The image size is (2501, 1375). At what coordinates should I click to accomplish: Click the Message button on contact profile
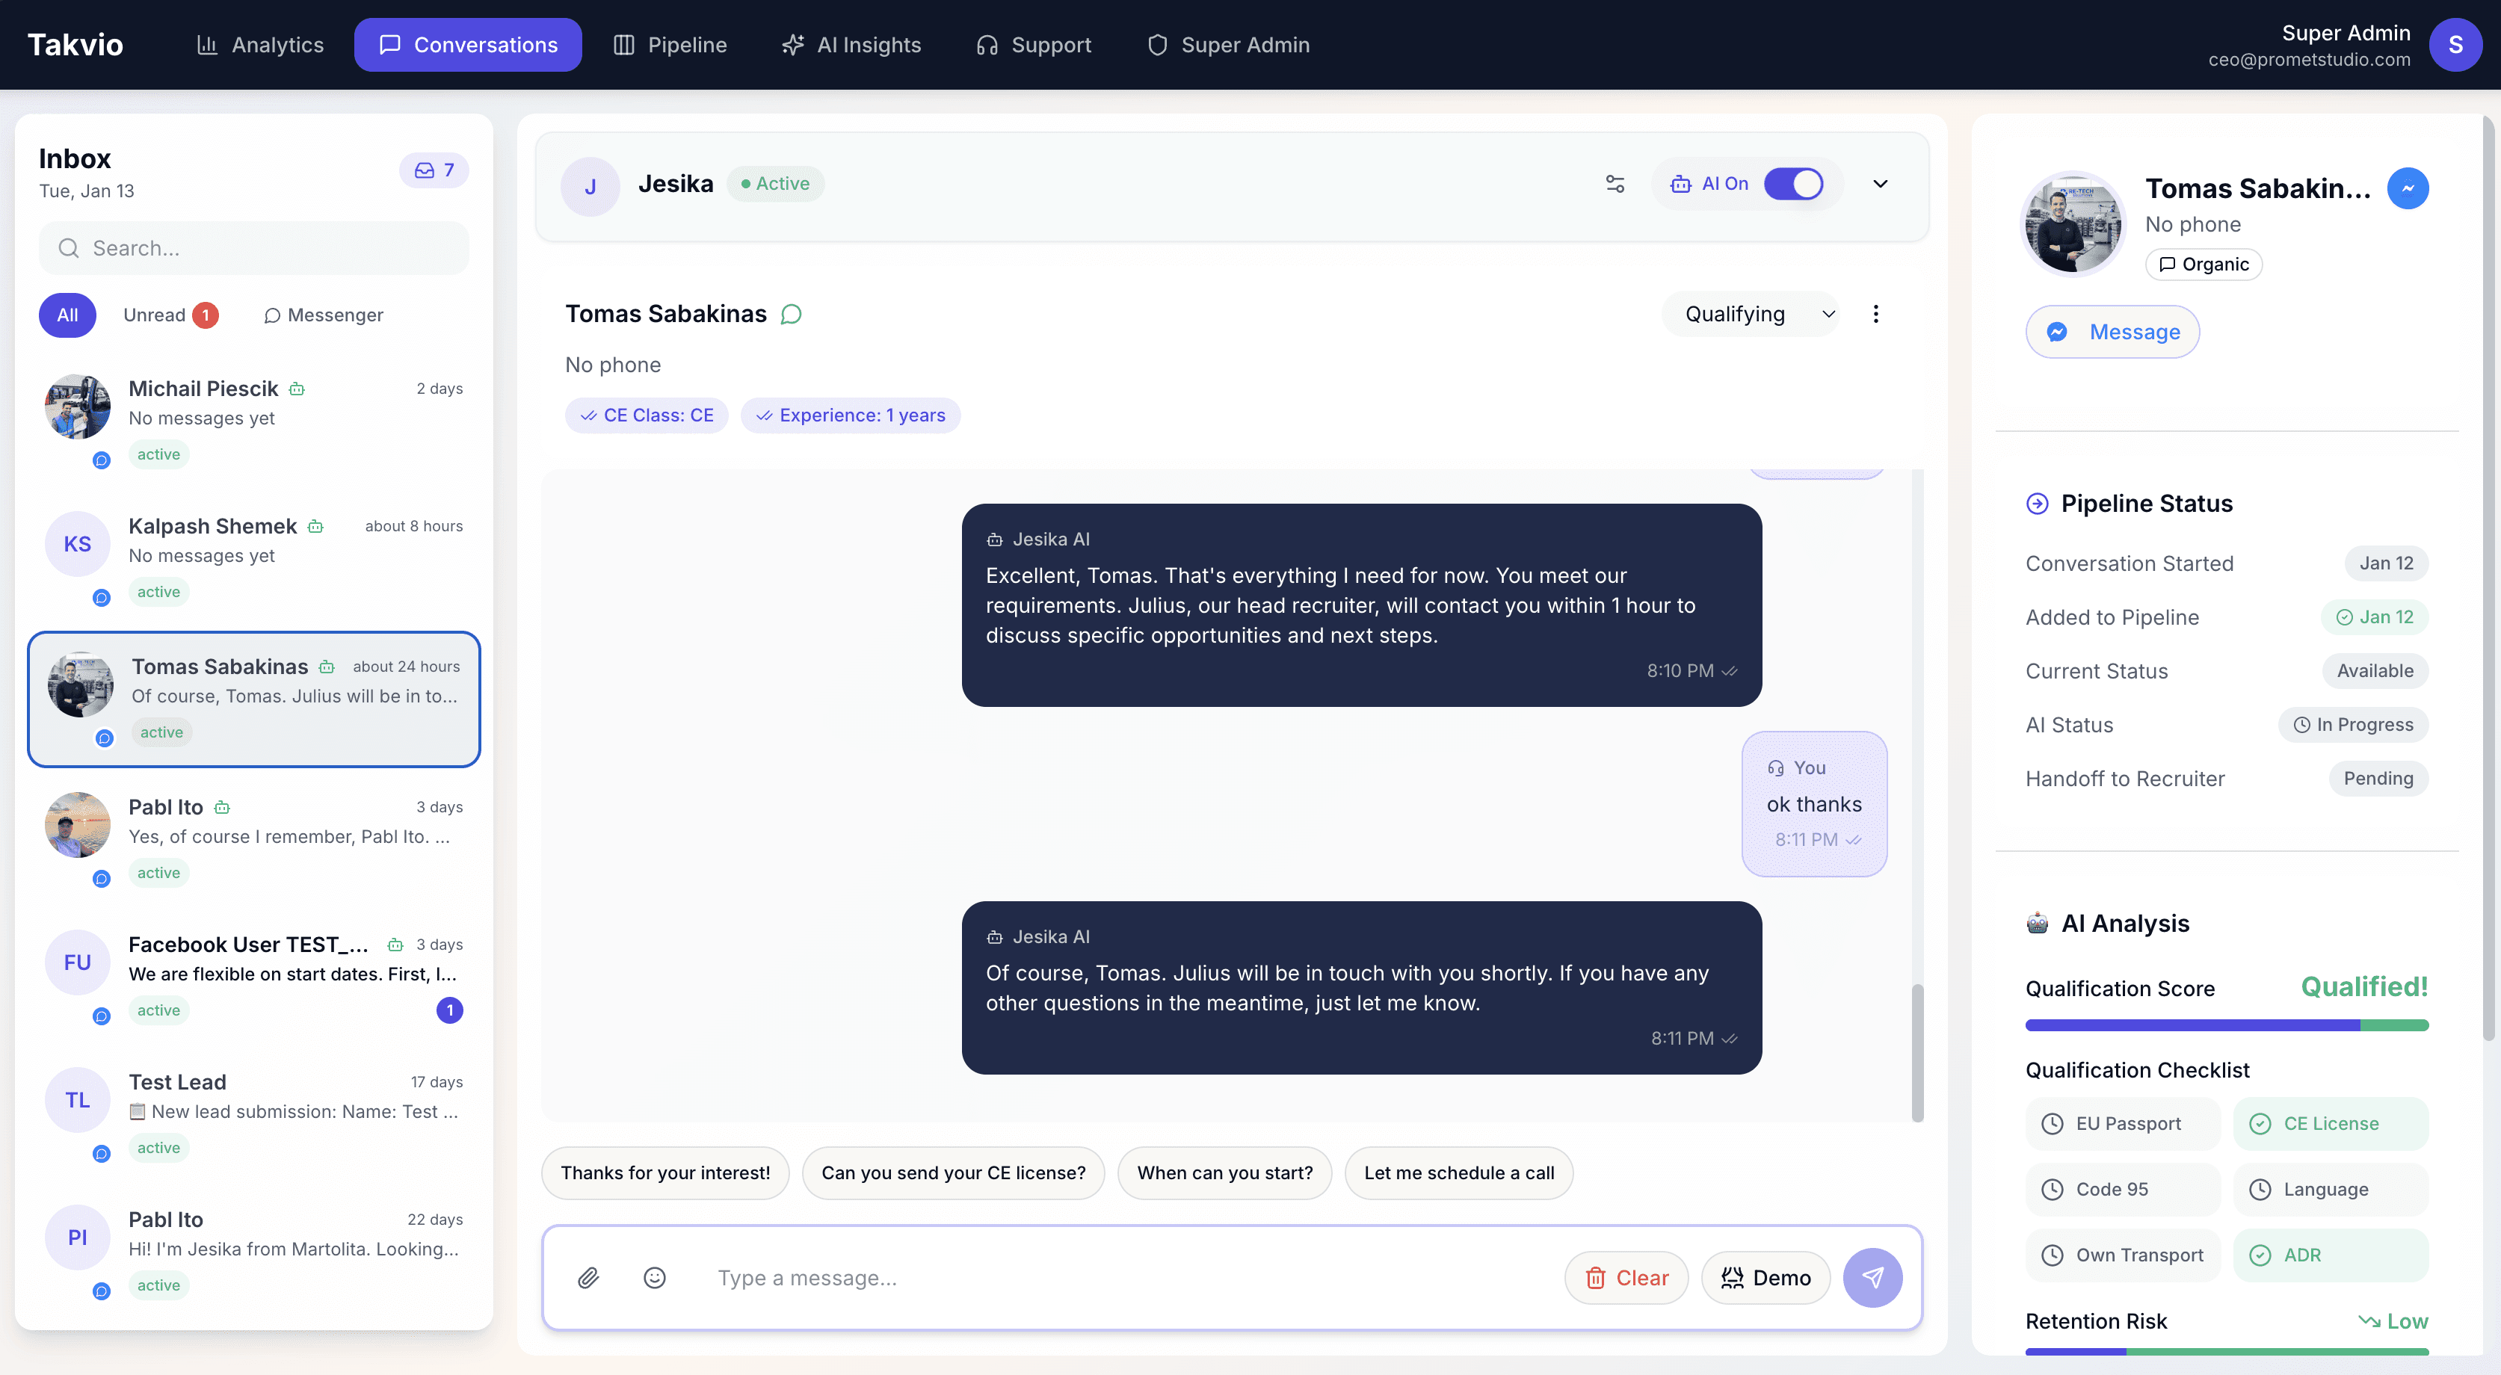[2112, 331]
